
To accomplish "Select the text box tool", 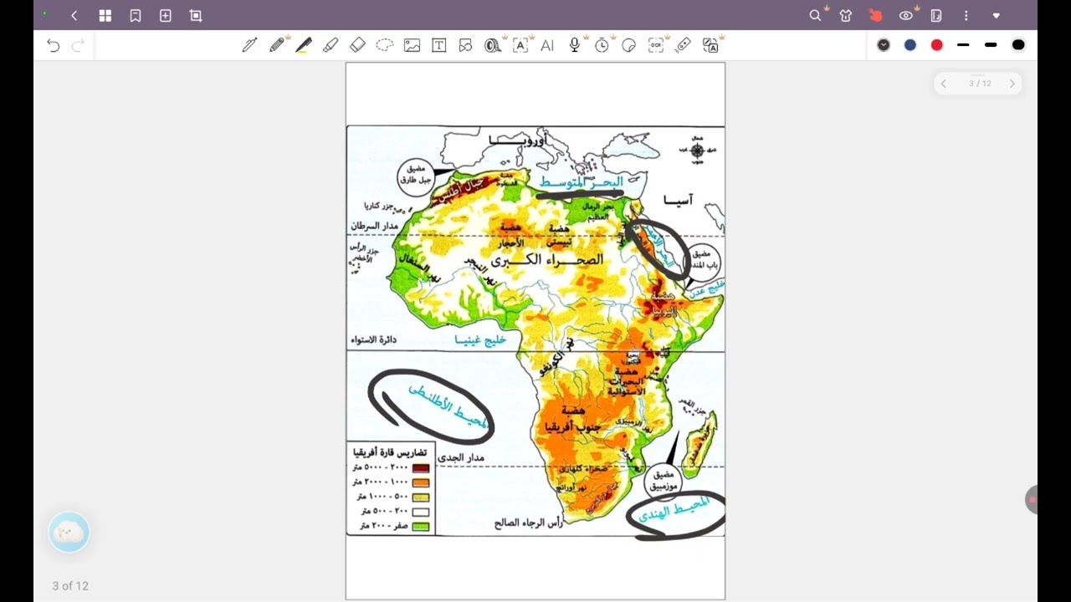I will (x=439, y=46).
